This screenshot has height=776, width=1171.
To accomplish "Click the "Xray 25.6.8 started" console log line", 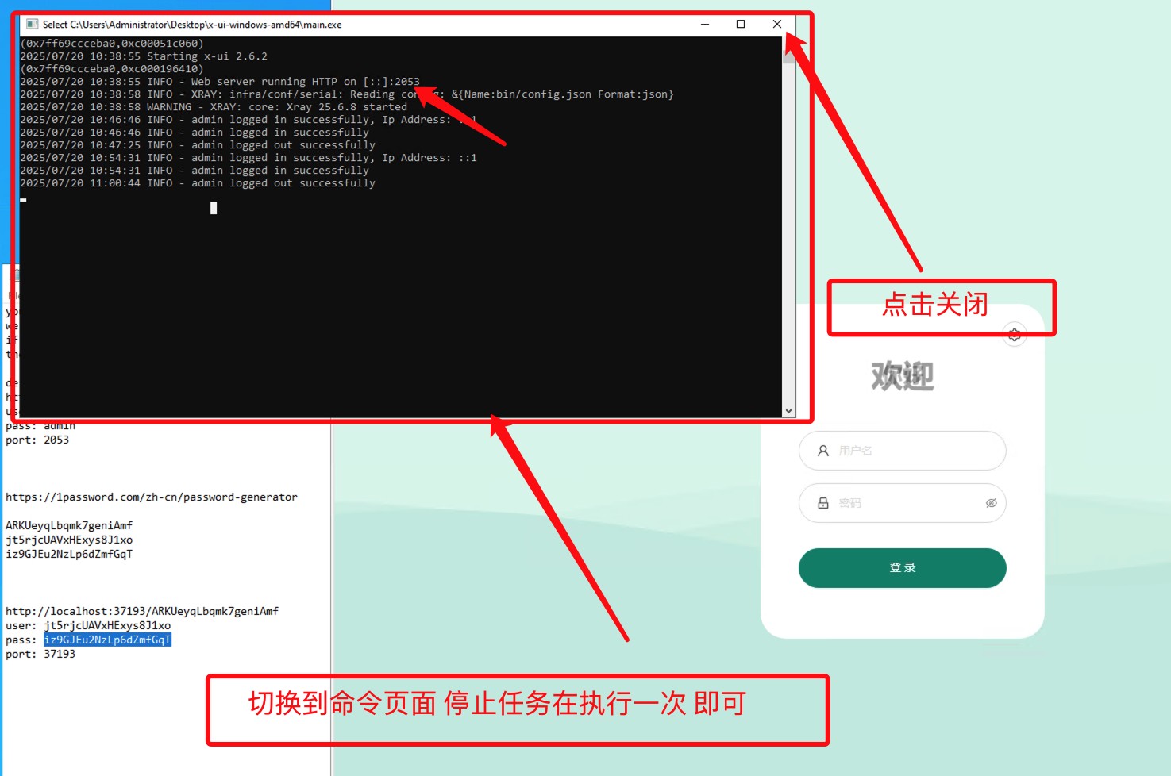I will click(x=213, y=107).
